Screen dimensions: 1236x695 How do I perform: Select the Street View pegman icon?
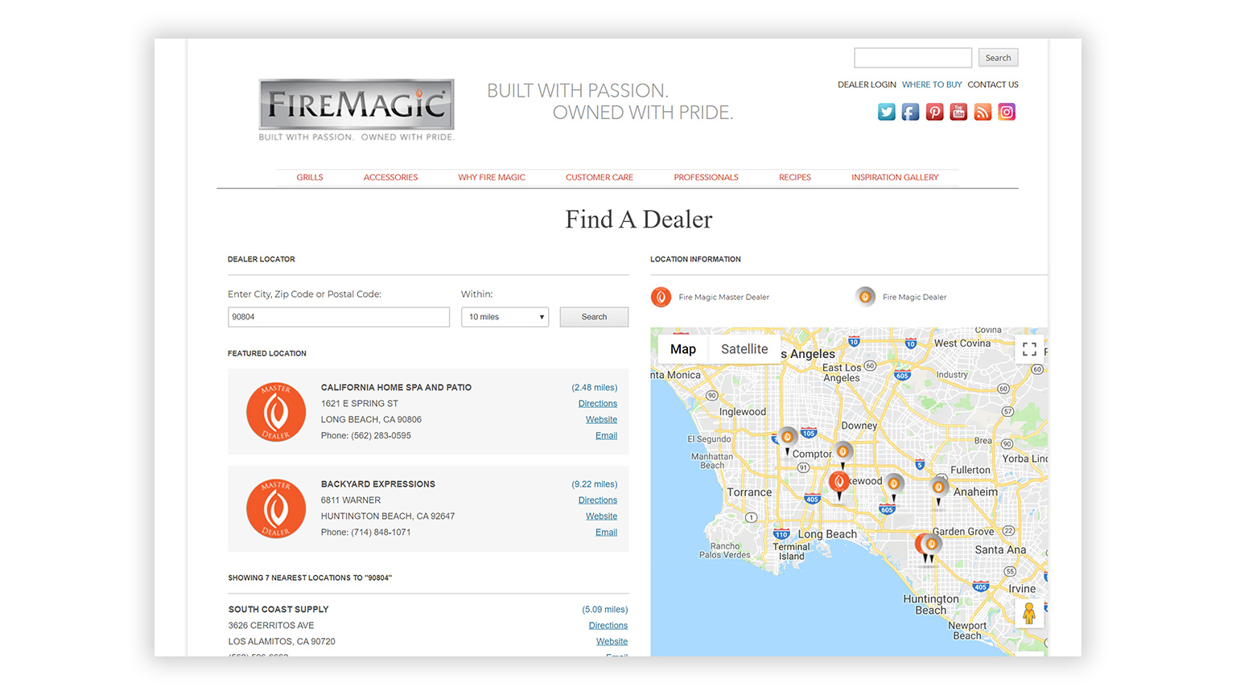point(1028,614)
